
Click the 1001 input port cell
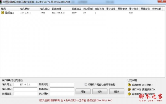pyautogui.click(x=43, y=13)
